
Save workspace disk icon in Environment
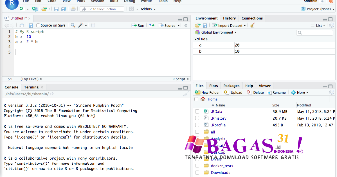tap(205, 26)
